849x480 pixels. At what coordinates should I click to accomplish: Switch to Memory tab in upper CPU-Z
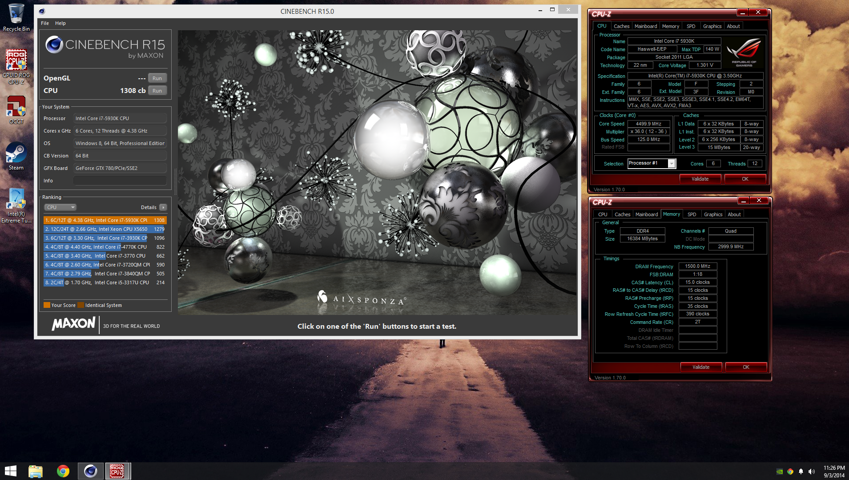click(x=671, y=26)
